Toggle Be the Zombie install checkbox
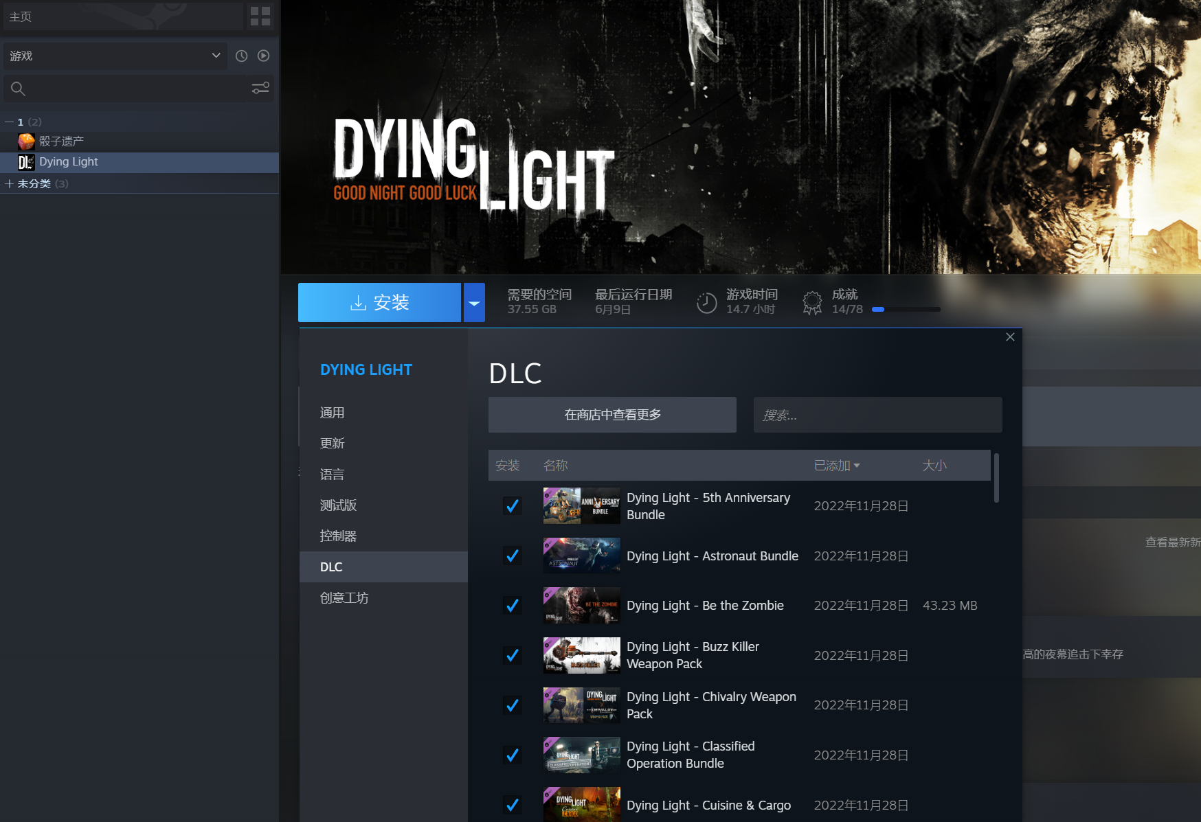Image resolution: width=1201 pixels, height=822 pixels. [x=513, y=606]
